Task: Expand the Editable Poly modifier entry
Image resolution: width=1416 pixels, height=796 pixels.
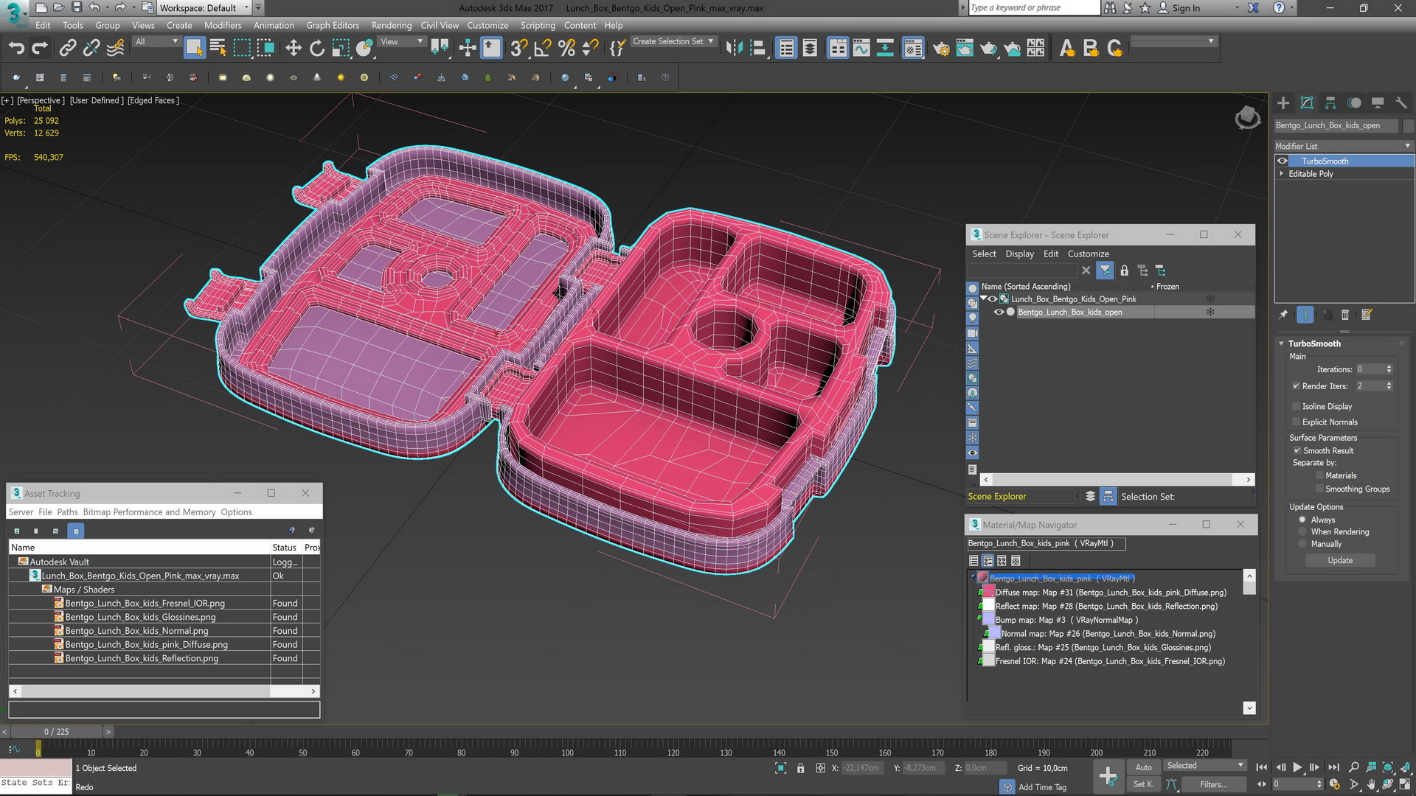Action: tap(1282, 174)
